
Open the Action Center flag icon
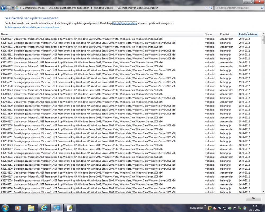click(x=235, y=208)
